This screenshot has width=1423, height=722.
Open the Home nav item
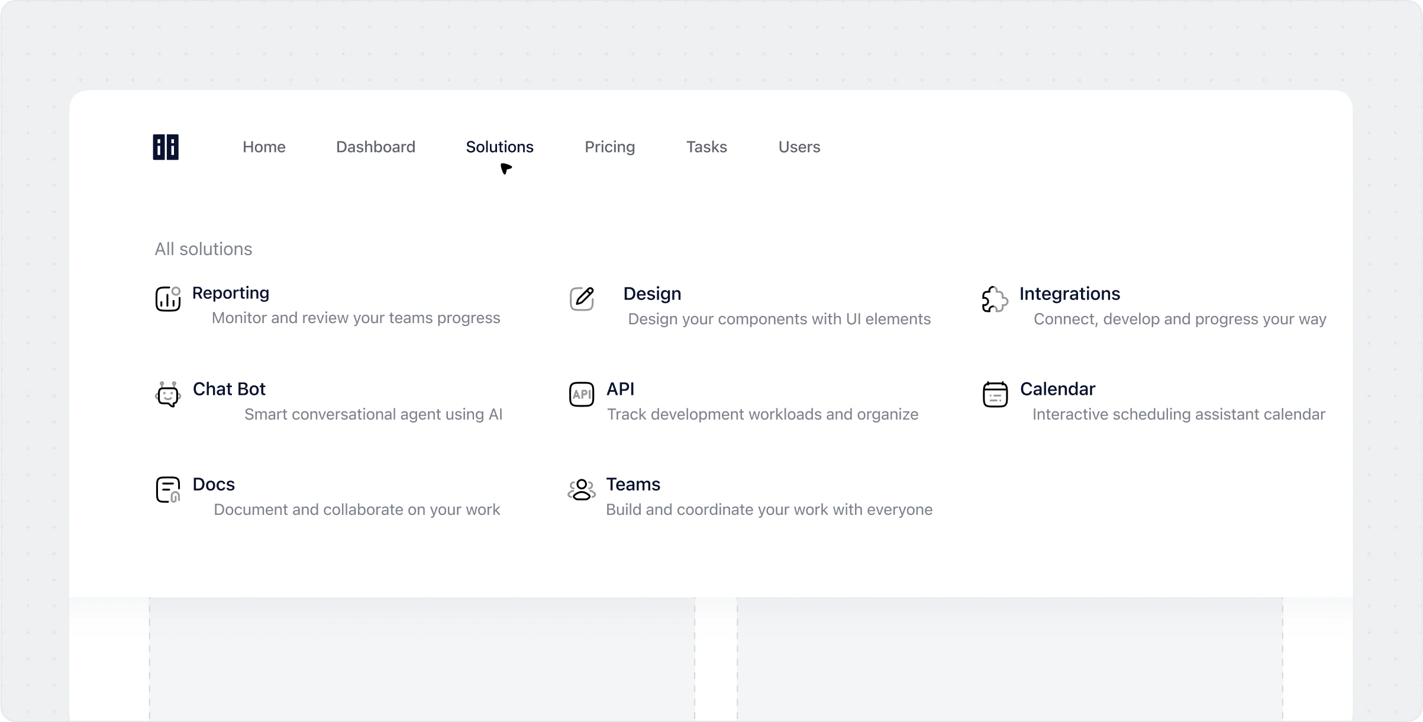click(264, 147)
